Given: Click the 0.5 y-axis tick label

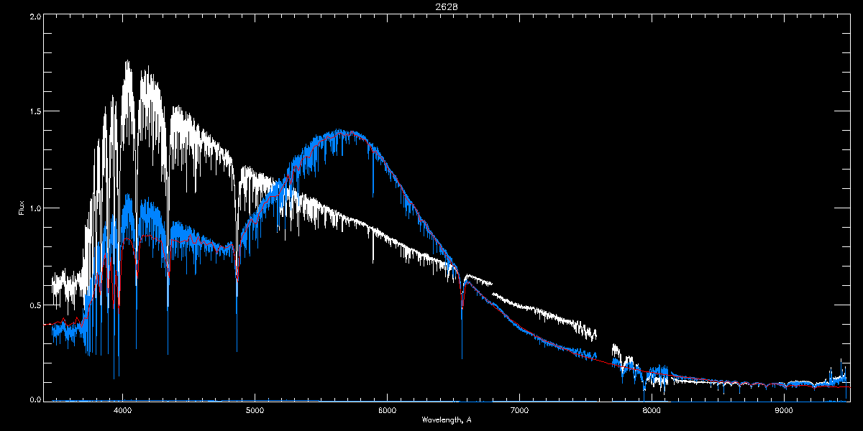Looking at the screenshot, I should click(x=35, y=305).
